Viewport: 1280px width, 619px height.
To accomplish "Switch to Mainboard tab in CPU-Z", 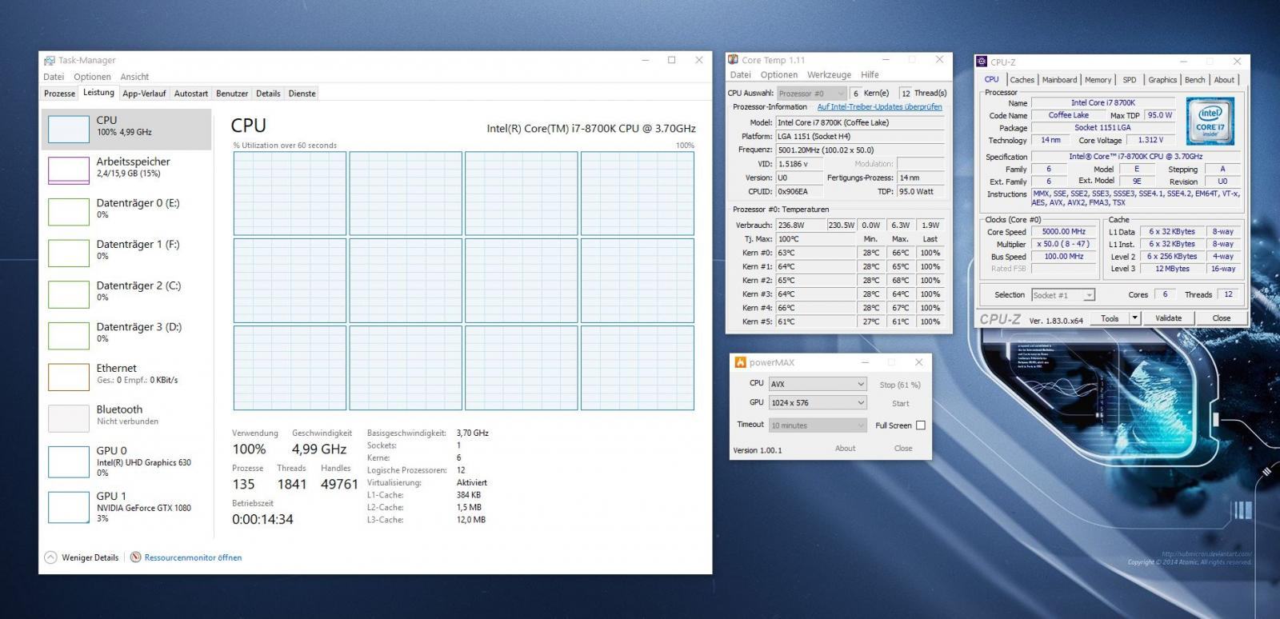I will point(1059,80).
